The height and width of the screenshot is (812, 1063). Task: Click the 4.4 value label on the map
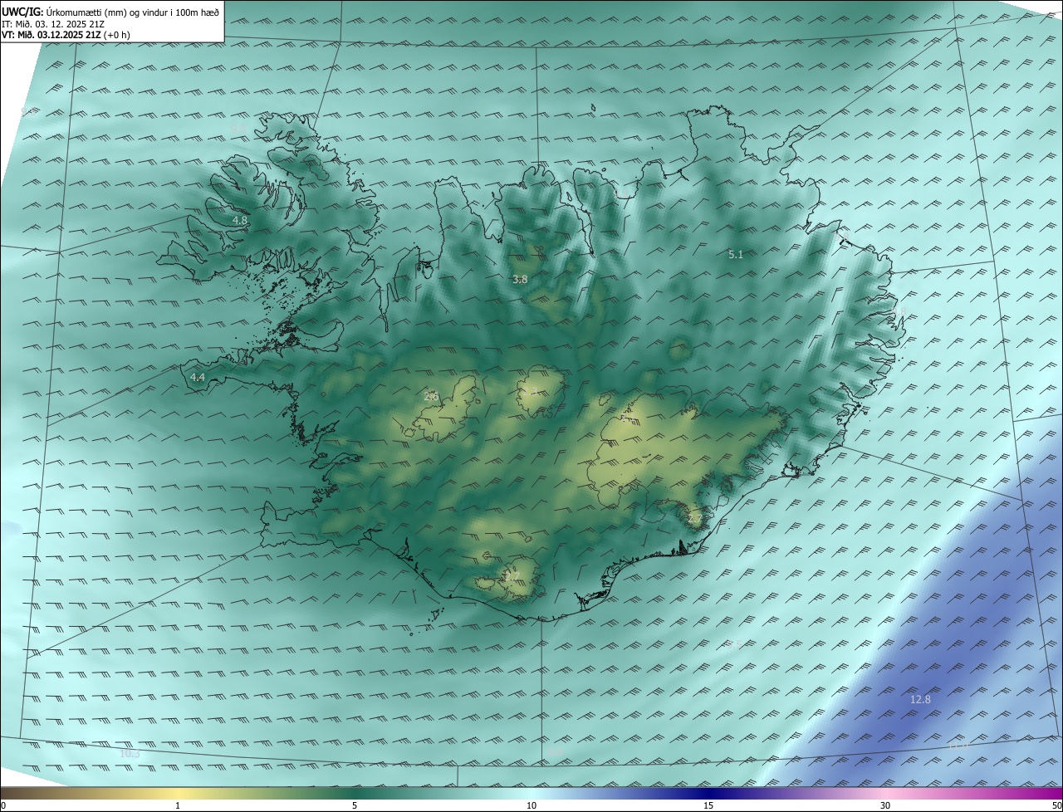198,377
